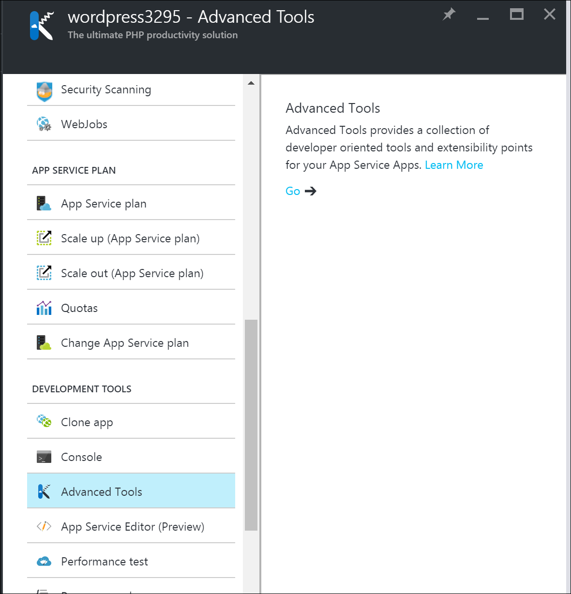The image size is (571, 594).
Task: Click the Kudu logo in the header
Action: click(42, 26)
